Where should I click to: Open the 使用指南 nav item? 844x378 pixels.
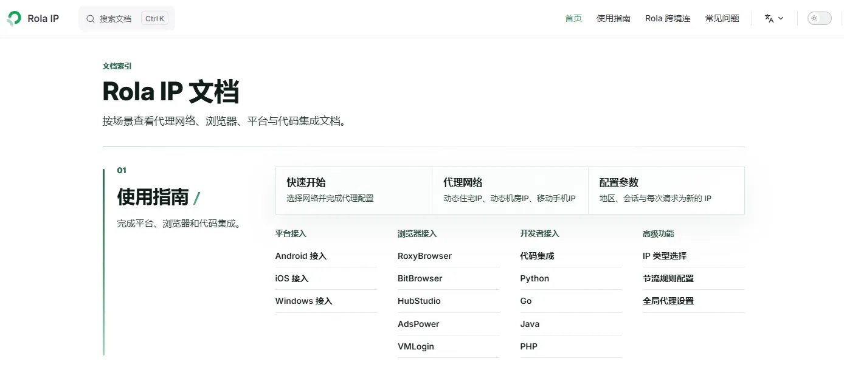click(x=614, y=18)
